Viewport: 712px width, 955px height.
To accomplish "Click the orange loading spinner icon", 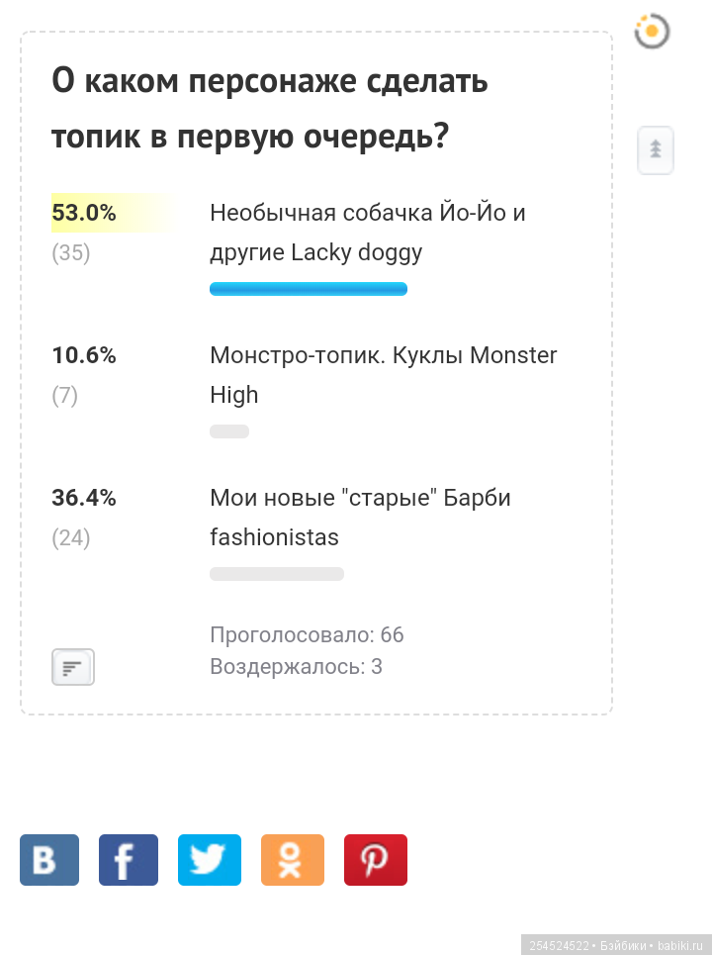I will coord(653,31).
